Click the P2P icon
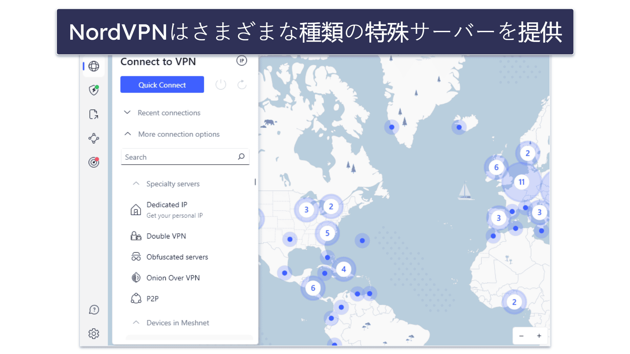630x354 pixels. point(136,298)
